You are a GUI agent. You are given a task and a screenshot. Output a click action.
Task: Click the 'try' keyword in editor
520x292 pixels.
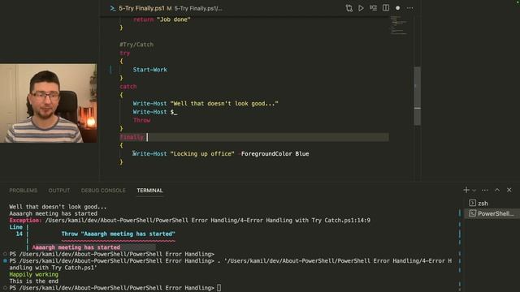point(124,53)
